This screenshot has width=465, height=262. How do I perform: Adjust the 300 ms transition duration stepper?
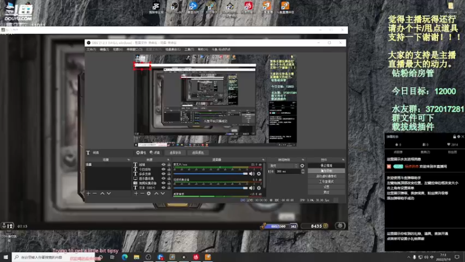[x=302, y=171]
